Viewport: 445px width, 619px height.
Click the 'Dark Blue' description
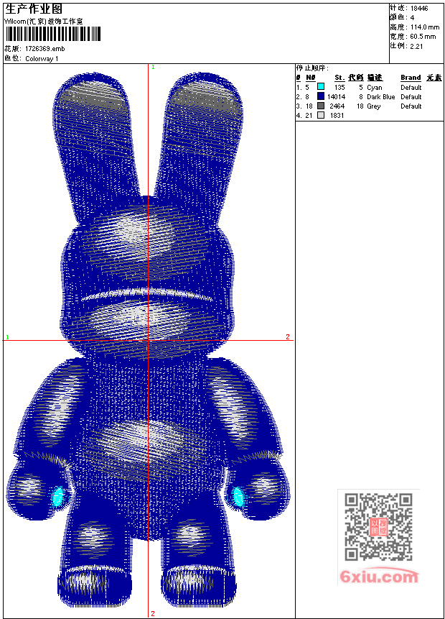tap(380, 97)
